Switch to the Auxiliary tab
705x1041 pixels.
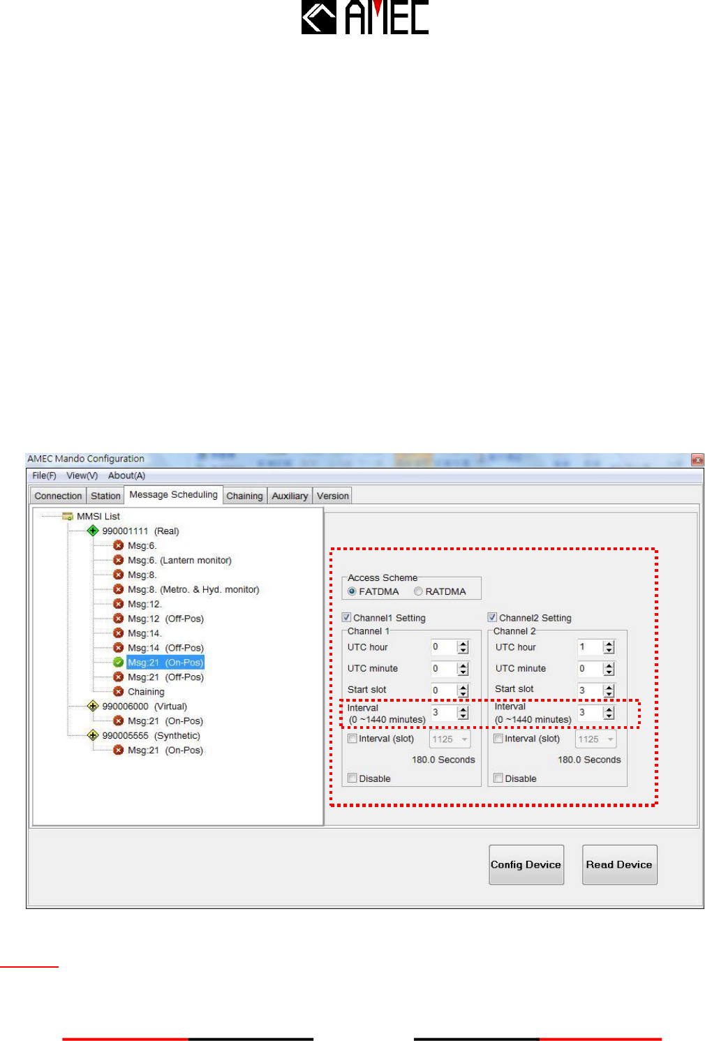(x=290, y=496)
